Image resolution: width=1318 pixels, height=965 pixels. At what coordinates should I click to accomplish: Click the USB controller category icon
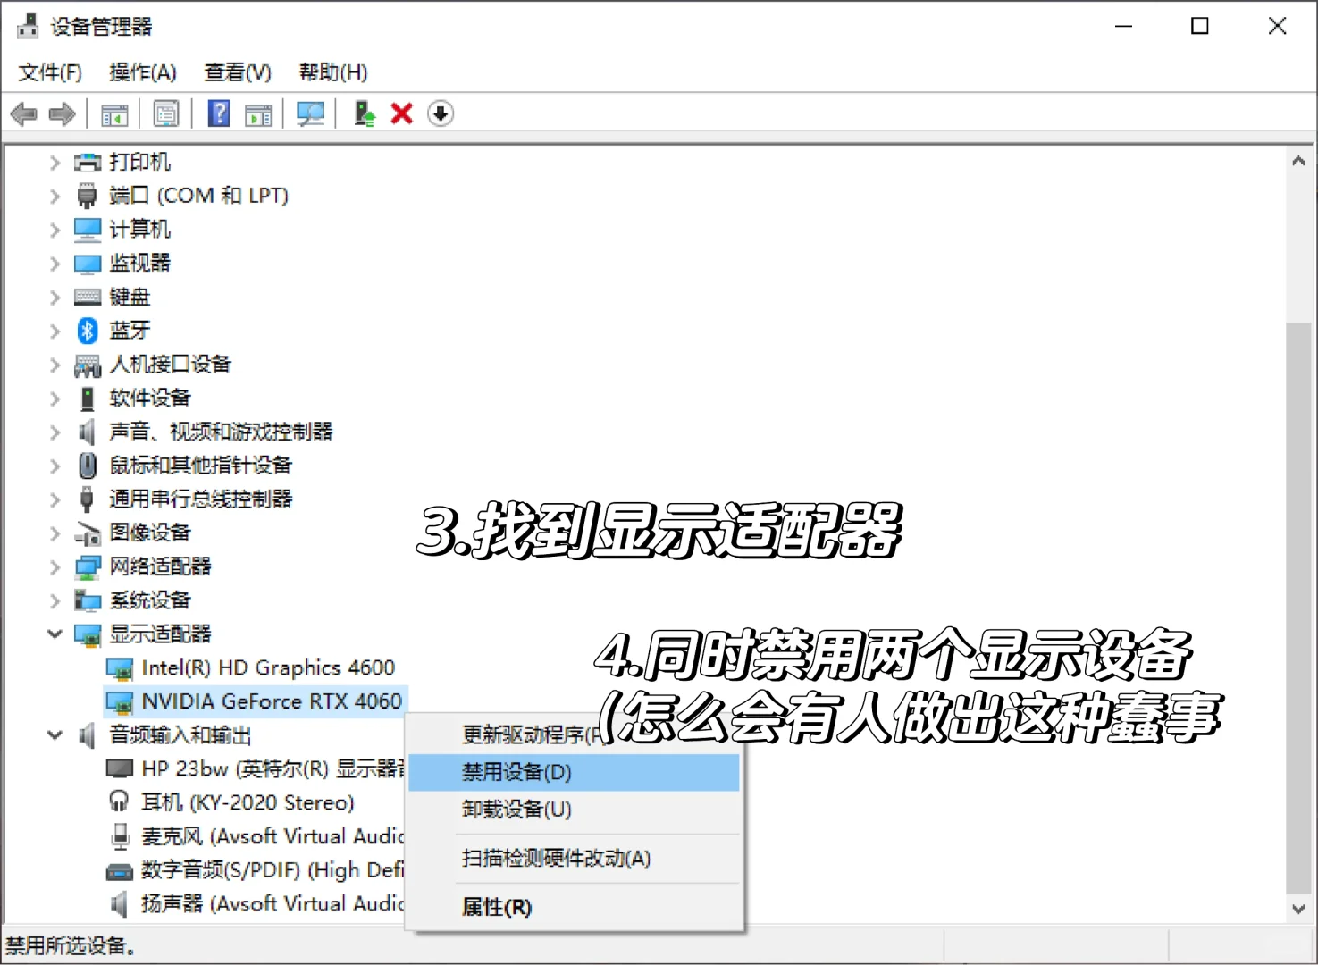pos(87,499)
